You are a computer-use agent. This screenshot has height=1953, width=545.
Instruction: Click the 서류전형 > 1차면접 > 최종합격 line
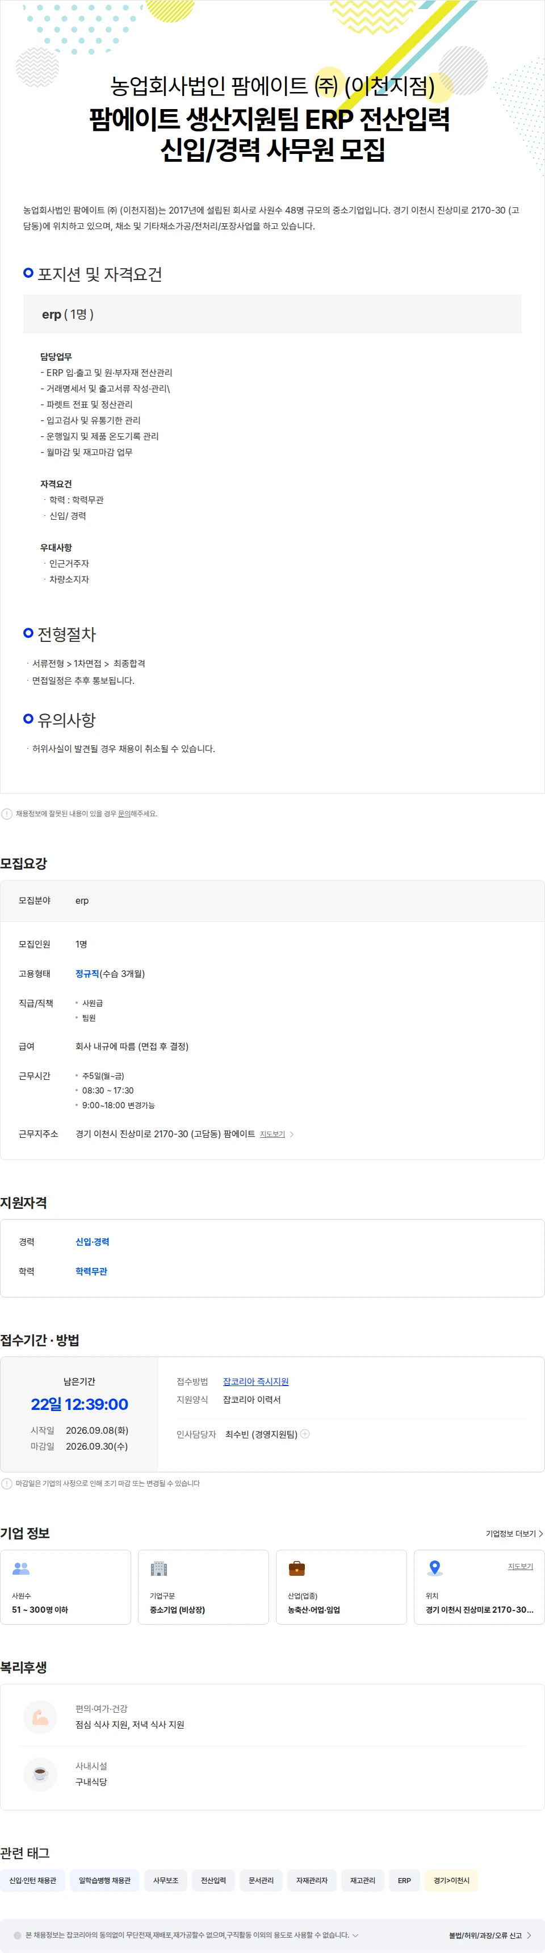(88, 663)
